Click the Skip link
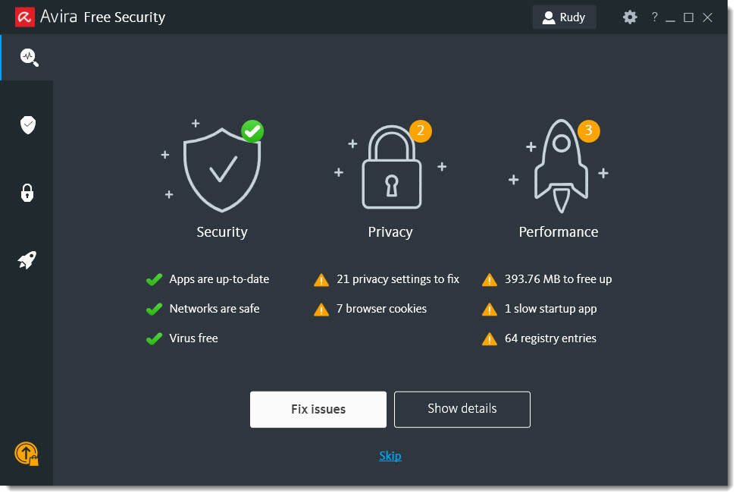739x497 pixels. (390, 456)
